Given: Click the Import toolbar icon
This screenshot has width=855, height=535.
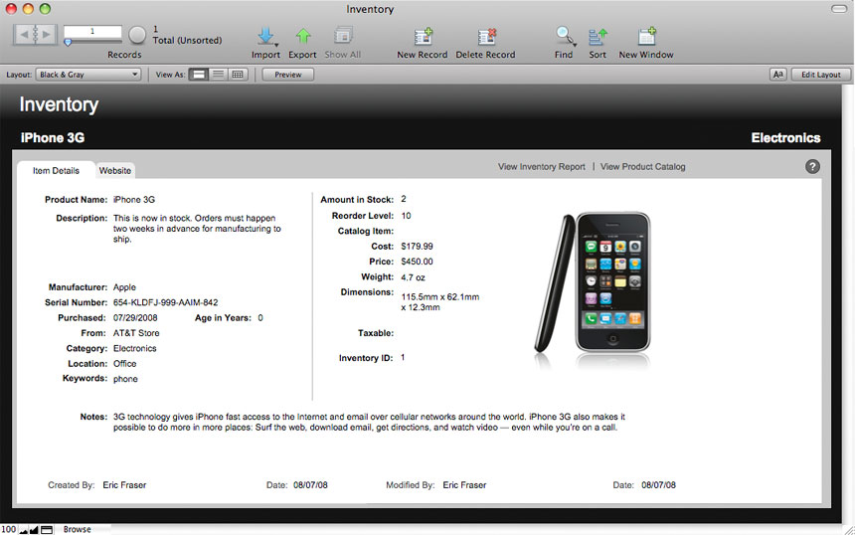Looking at the screenshot, I should point(265,36).
